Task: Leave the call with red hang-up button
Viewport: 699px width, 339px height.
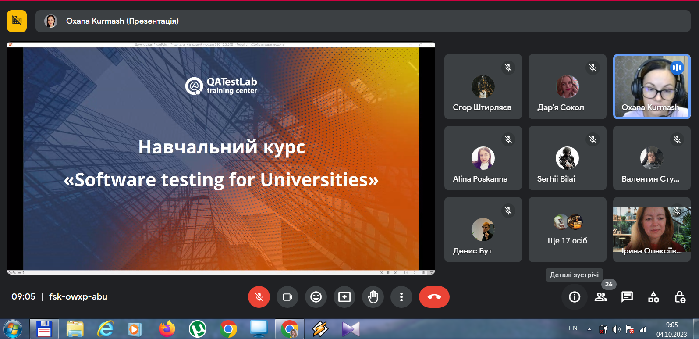Action: point(434,297)
